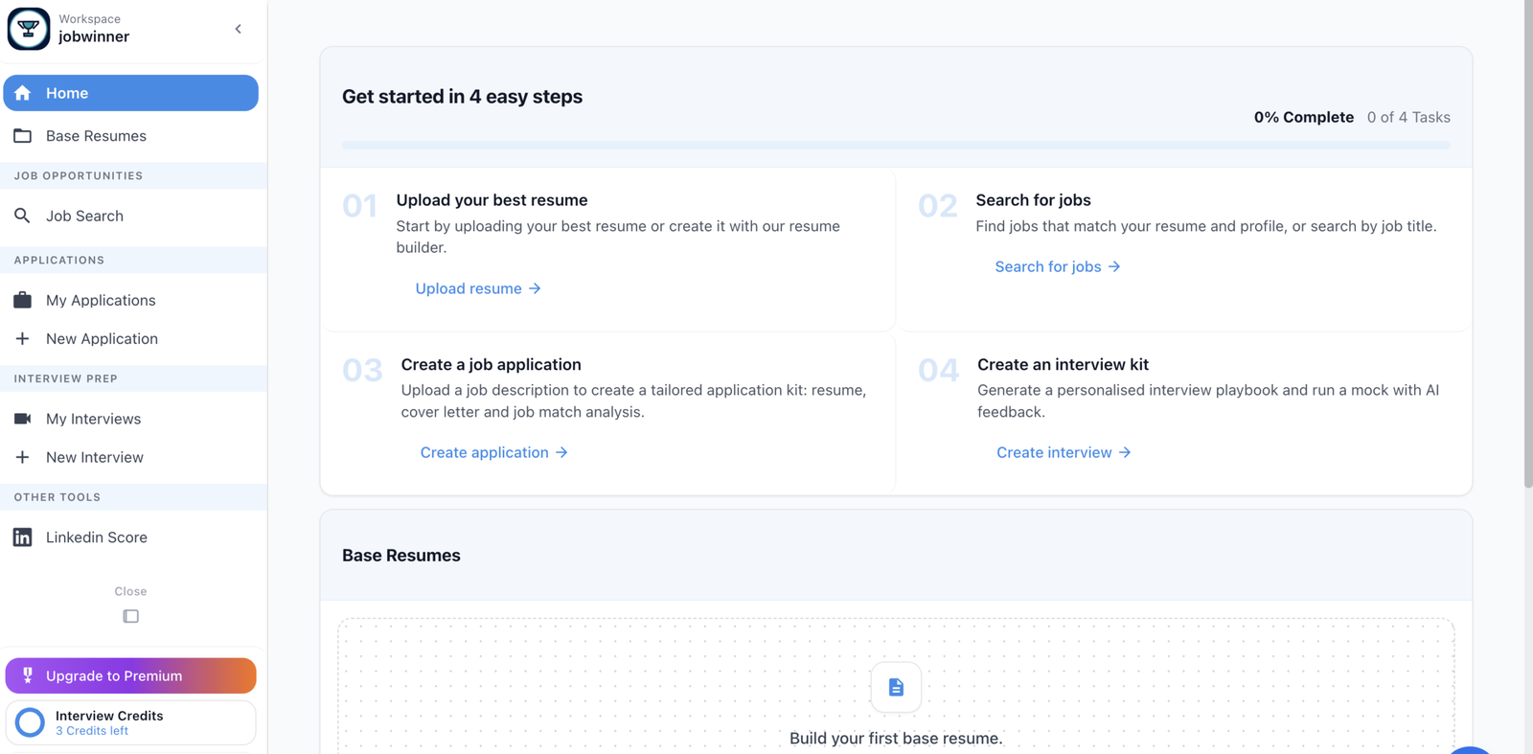
Task: Click the trophy icon on the Upgrade button
Action: 28,675
